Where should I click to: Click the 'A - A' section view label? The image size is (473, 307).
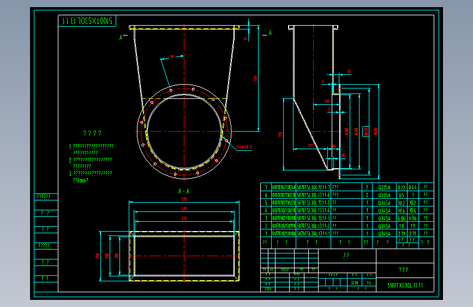pyautogui.click(x=184, y=191)
